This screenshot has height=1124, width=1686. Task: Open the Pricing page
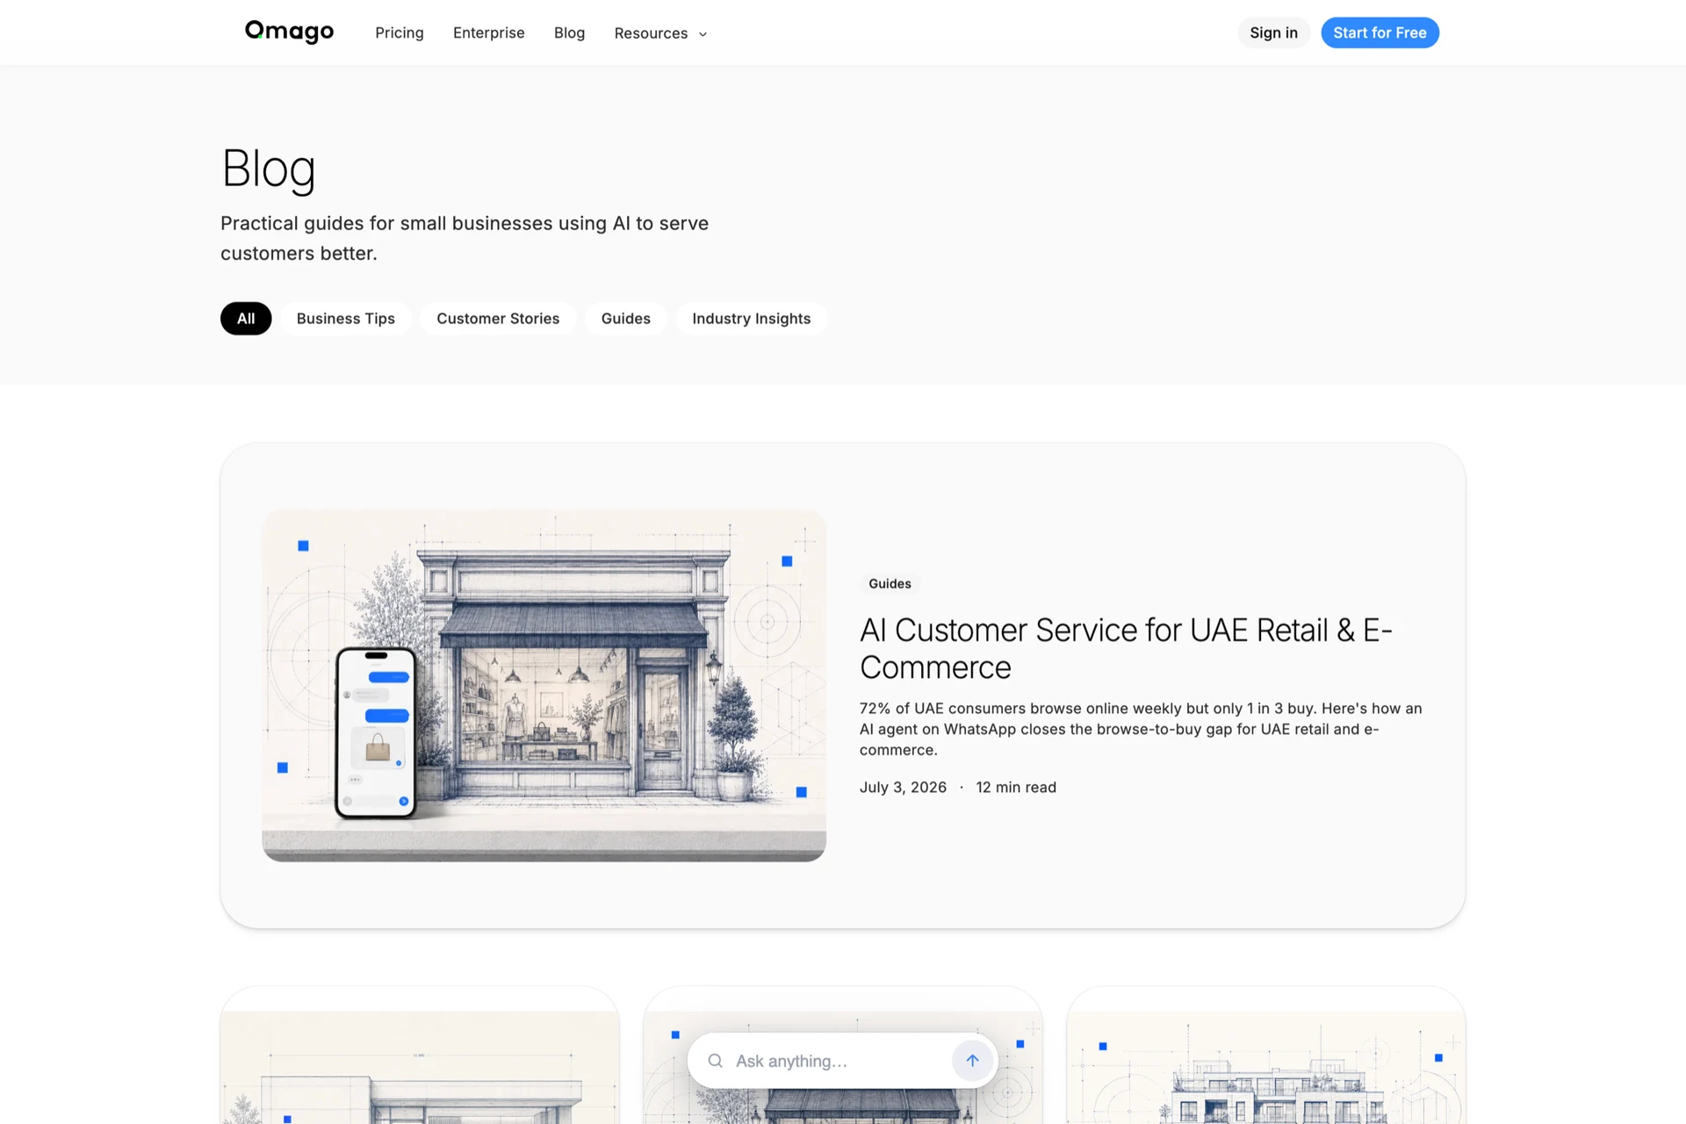pyautogui.click(x=400, y=32)
